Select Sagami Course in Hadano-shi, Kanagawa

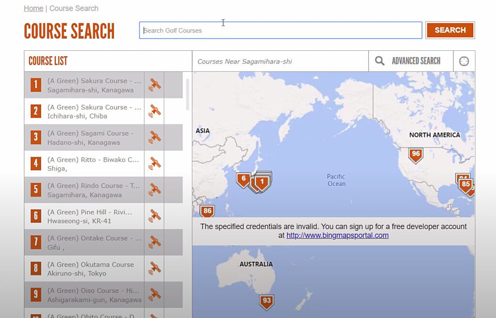click(x=91, y=138)
